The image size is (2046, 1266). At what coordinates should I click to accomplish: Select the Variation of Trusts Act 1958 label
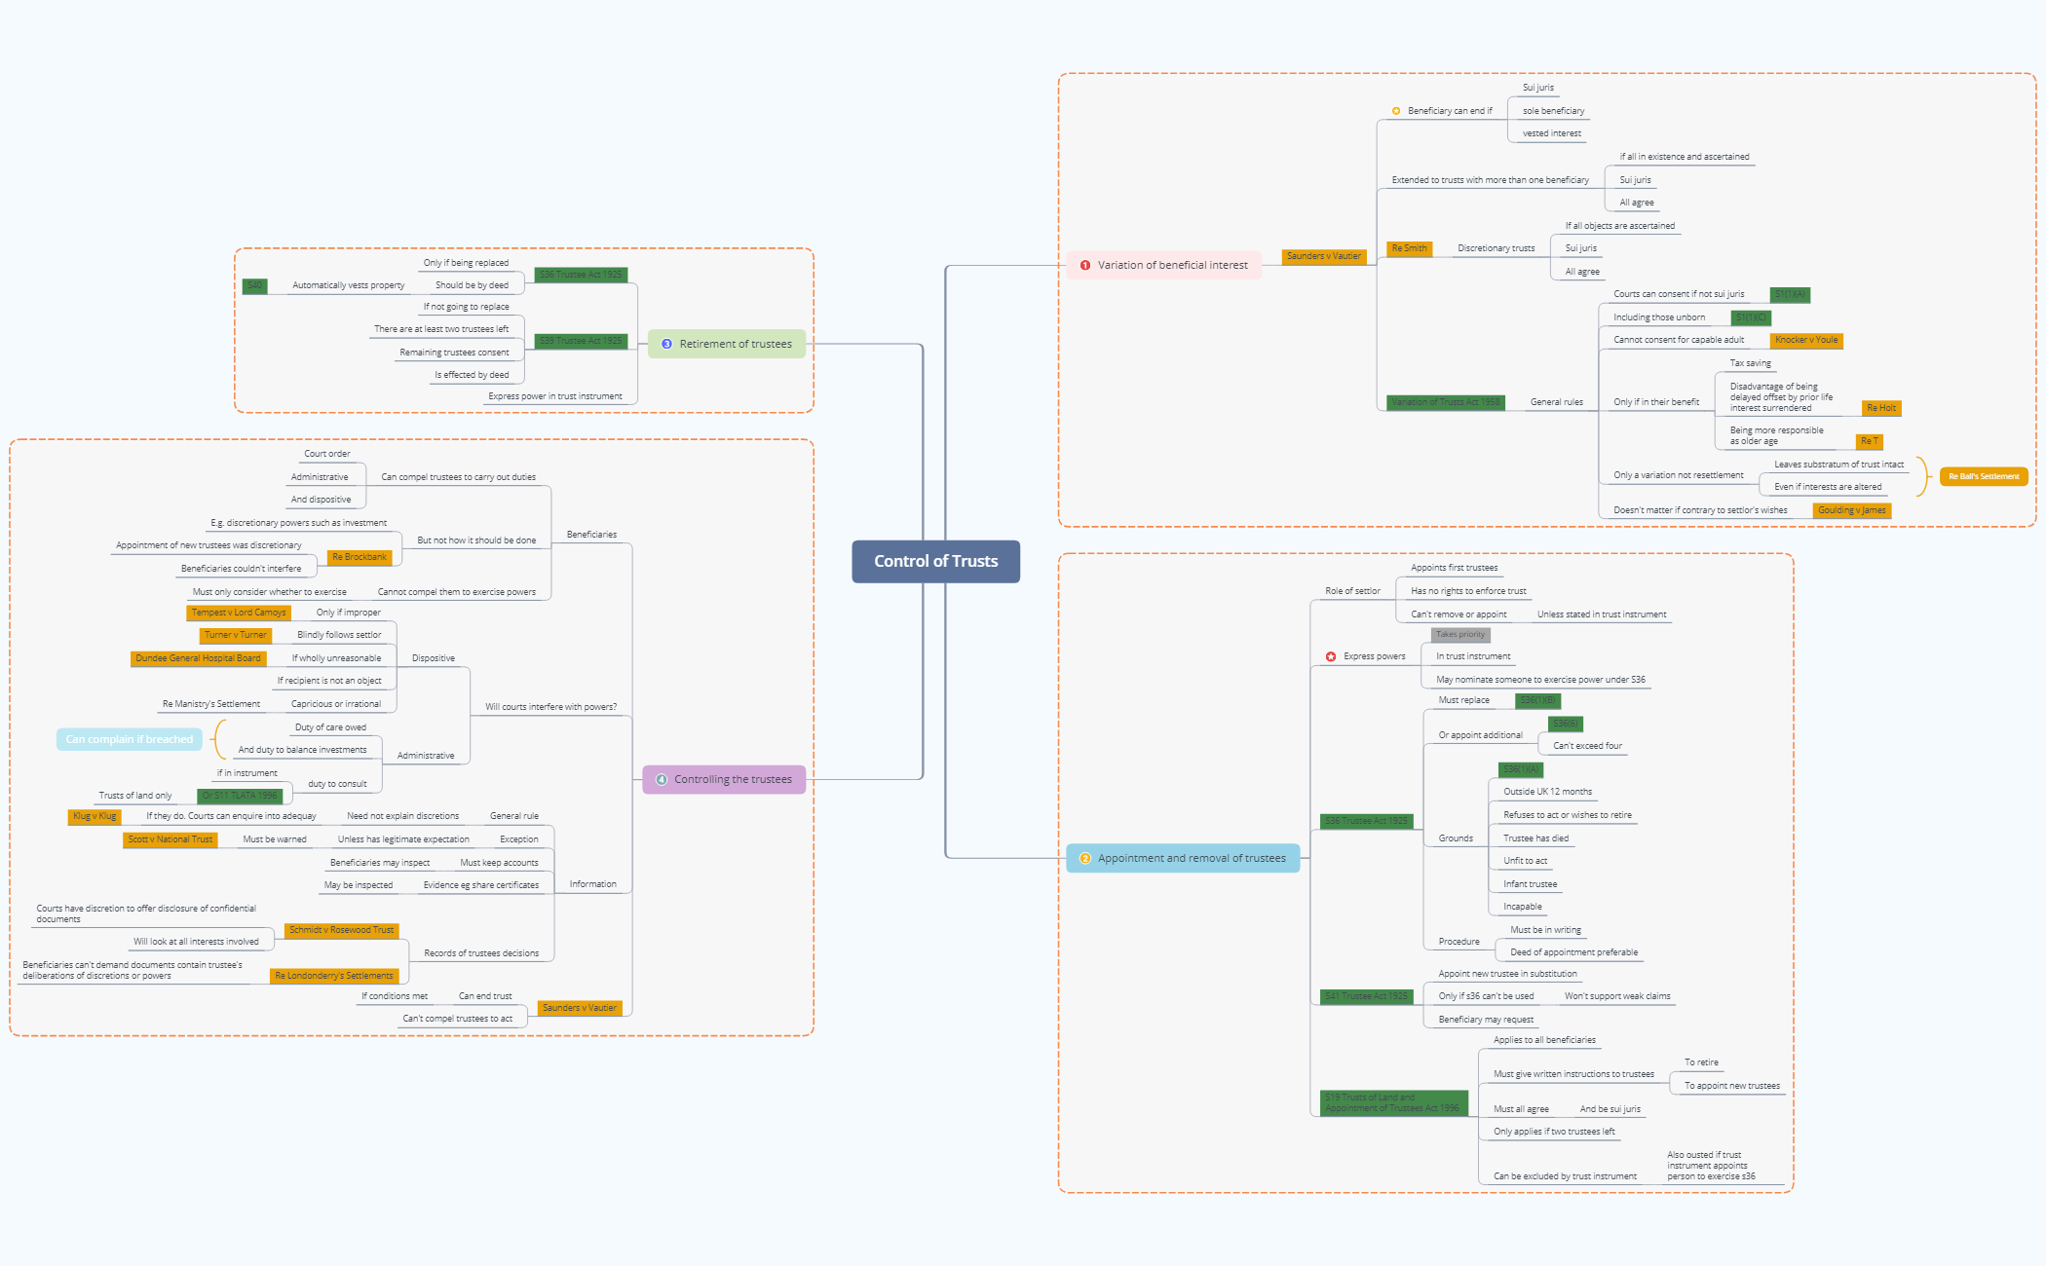click(1445, 402)
